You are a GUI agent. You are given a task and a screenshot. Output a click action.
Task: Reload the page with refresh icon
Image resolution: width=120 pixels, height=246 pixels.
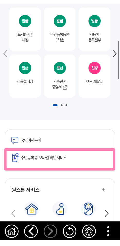tap(70, 231)
